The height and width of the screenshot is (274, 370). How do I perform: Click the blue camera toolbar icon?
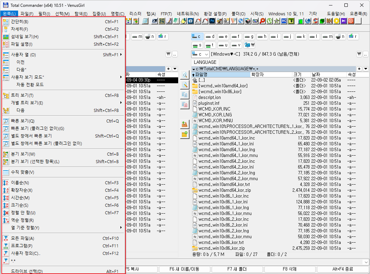(190, 21)
